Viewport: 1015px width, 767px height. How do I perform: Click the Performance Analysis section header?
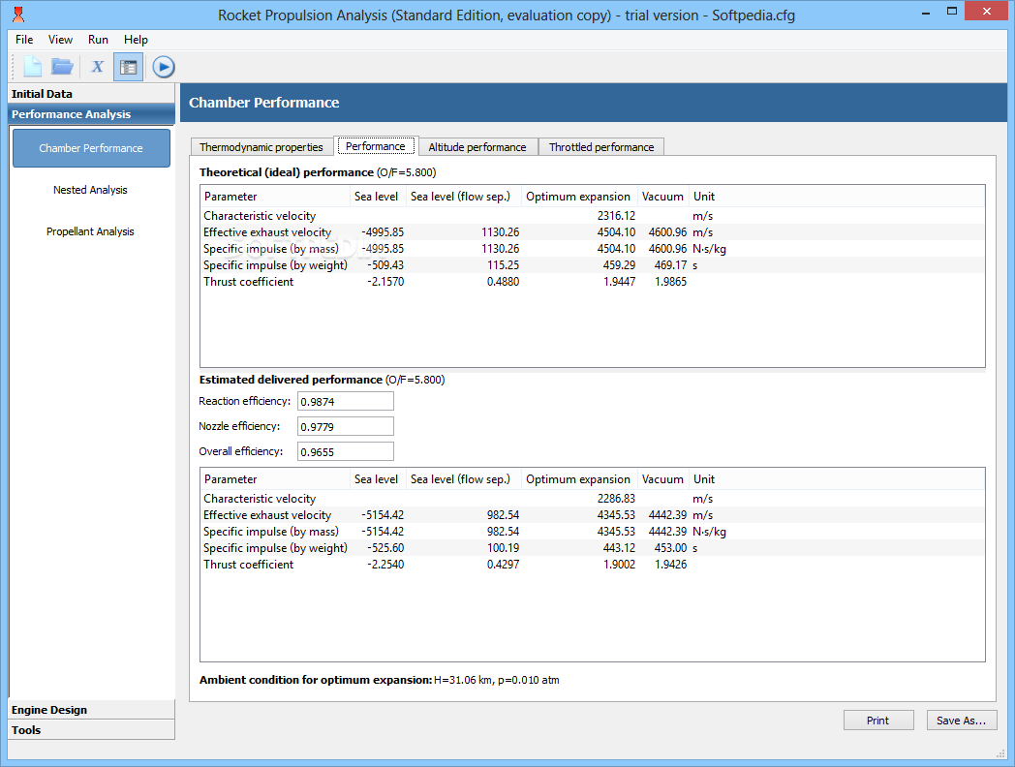pos(91,114)
